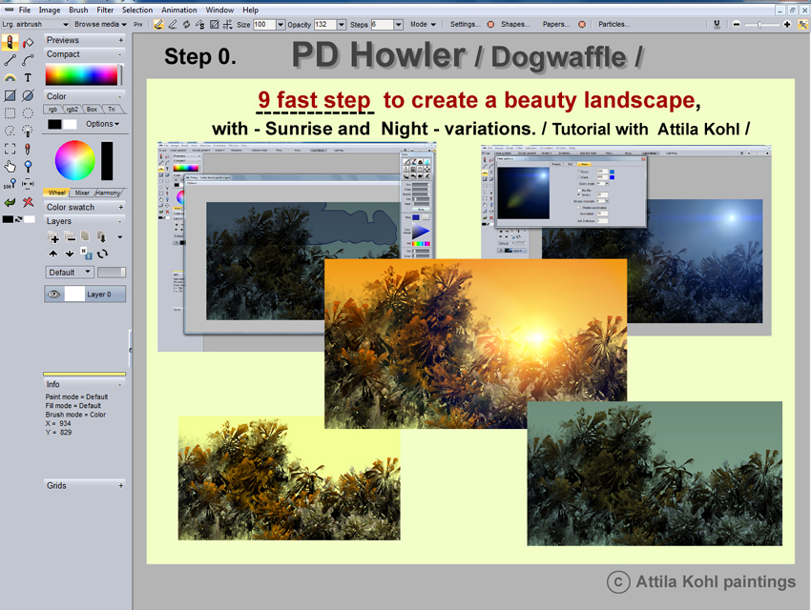Click the green undo arrow icon
This screenshot has width=811, height=610.
(10, 201)
